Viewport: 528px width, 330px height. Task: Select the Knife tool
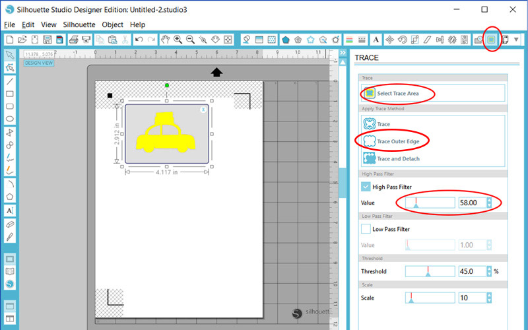tap(10, 237)
